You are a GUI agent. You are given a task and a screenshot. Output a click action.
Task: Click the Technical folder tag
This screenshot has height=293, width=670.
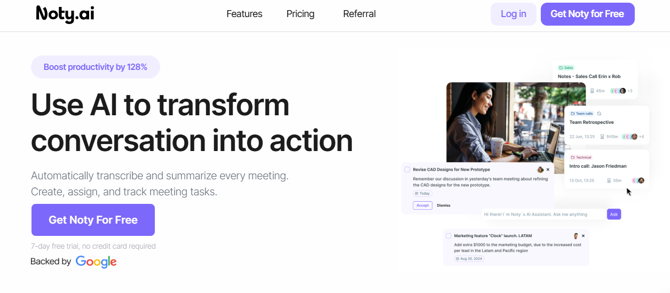[x=581, y=157]
